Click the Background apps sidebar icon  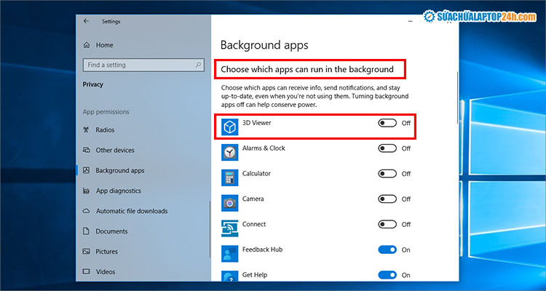(87, 170)
